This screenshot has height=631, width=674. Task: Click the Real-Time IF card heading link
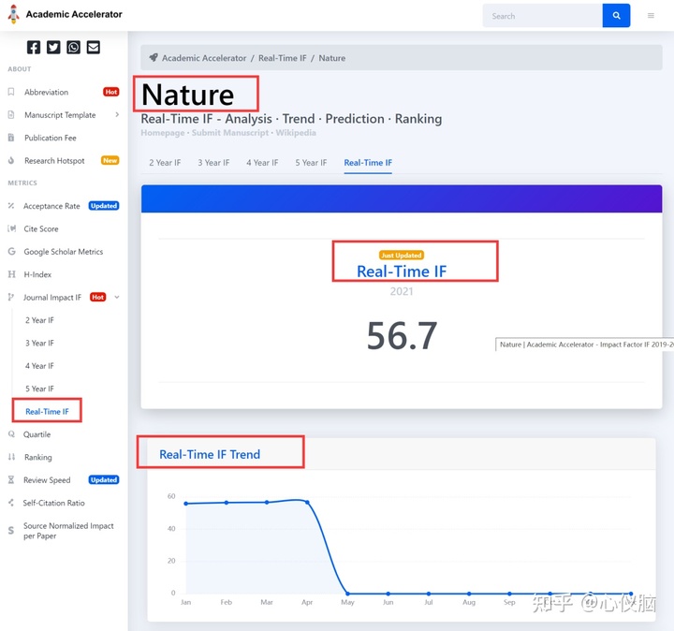tap(402, 271)
